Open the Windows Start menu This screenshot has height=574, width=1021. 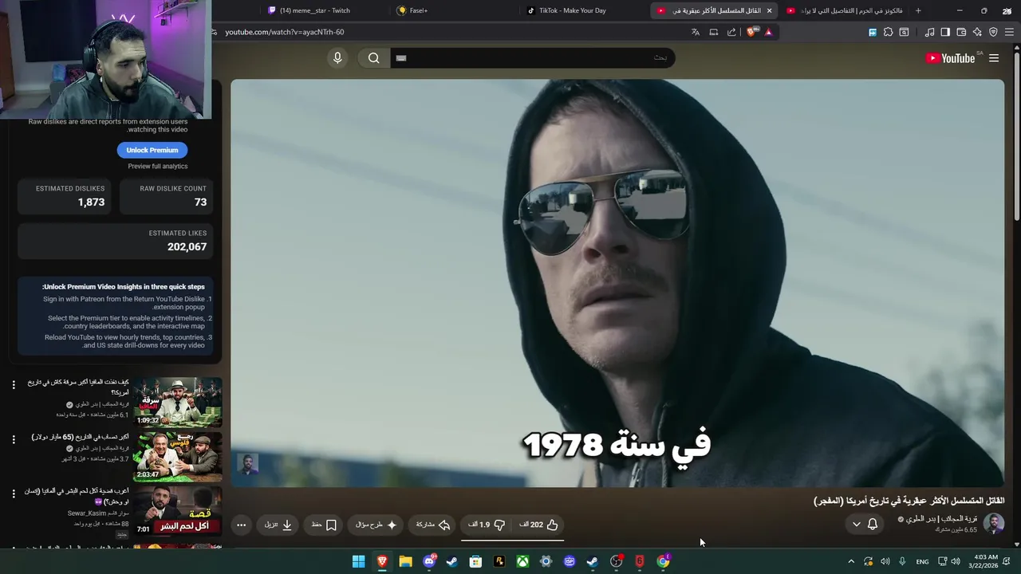pyautogui.click(x=359, y=562)
